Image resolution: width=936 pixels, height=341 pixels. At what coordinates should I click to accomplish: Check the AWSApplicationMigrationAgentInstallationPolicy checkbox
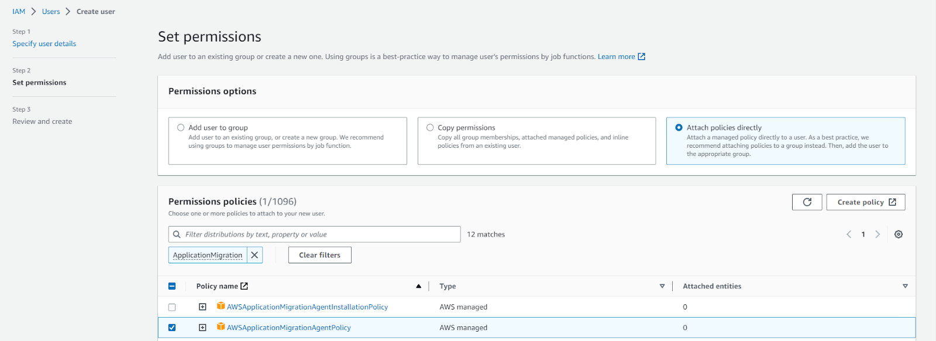(x=172, y=307)
